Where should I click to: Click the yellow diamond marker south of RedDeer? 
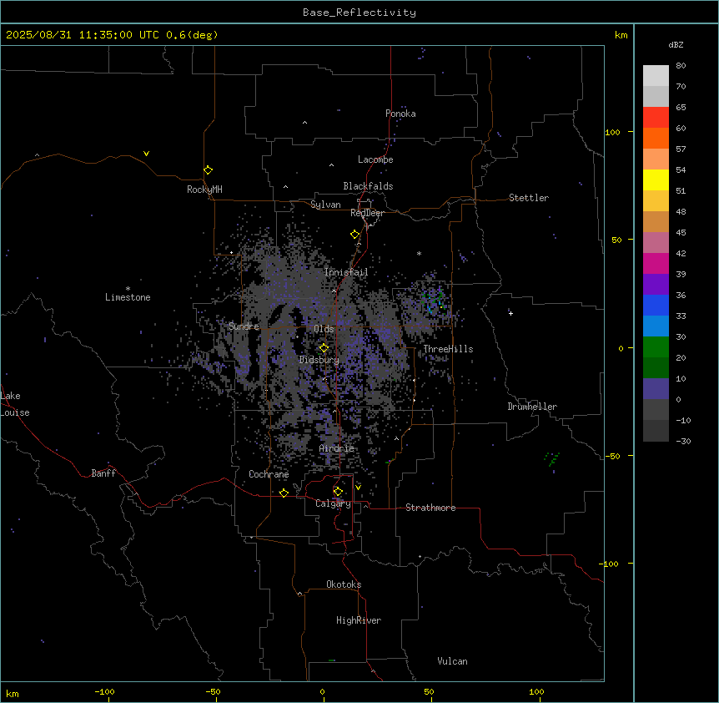[x=355, y=235]
